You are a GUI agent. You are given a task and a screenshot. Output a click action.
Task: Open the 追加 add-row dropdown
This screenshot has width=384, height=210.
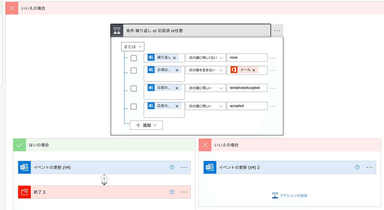click(x=146, y=125)
